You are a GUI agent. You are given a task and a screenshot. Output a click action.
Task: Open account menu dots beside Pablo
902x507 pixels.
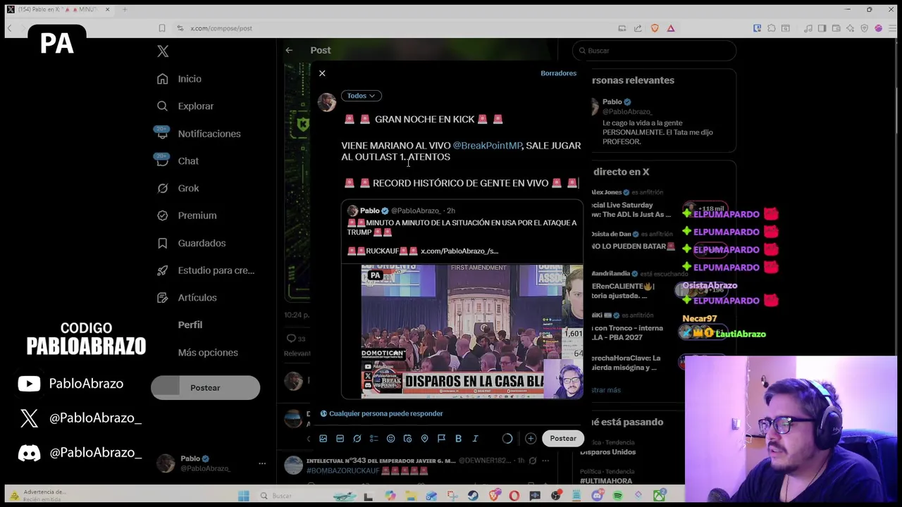[262, 463]
